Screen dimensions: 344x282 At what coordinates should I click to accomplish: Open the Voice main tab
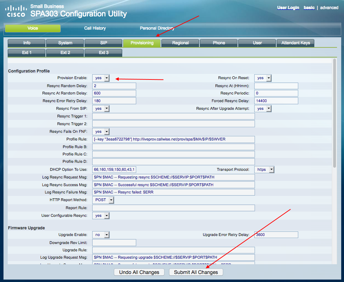tap(33, 28)
